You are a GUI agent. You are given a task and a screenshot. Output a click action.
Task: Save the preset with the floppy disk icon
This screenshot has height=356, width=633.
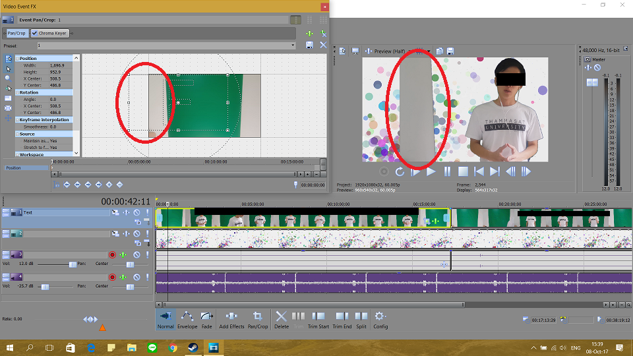coord(309,45)
